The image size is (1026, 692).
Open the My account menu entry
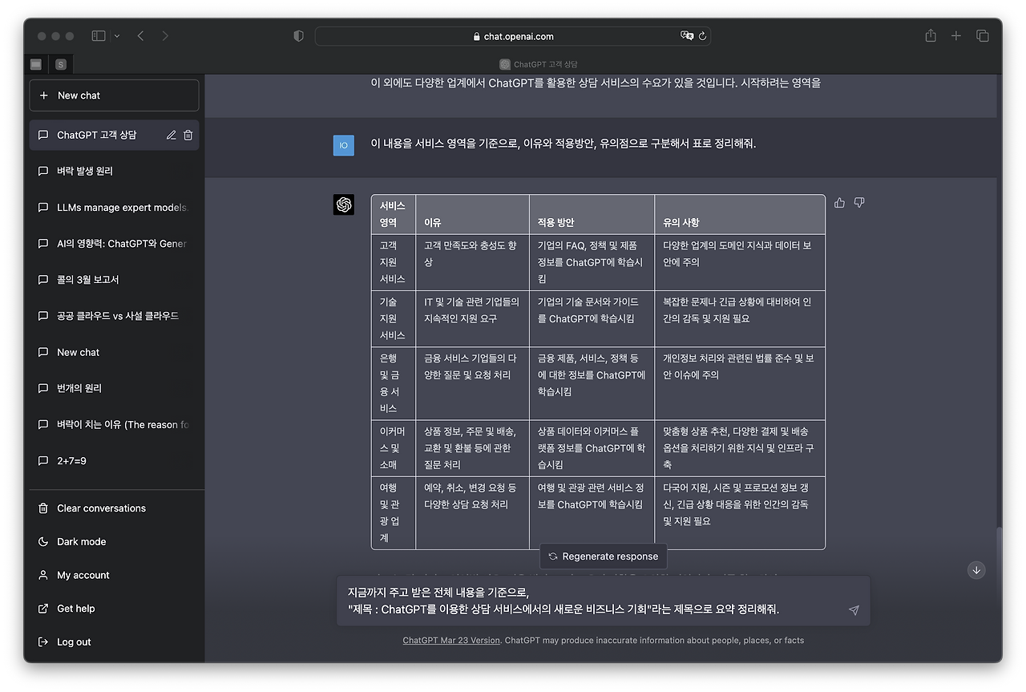(83, 575)
